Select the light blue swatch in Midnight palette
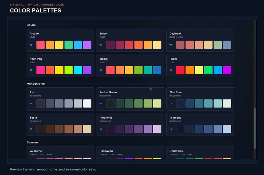 [227, 129]
